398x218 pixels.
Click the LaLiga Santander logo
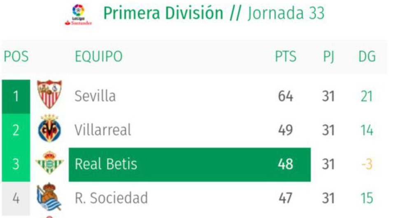[x=78, y=14]
